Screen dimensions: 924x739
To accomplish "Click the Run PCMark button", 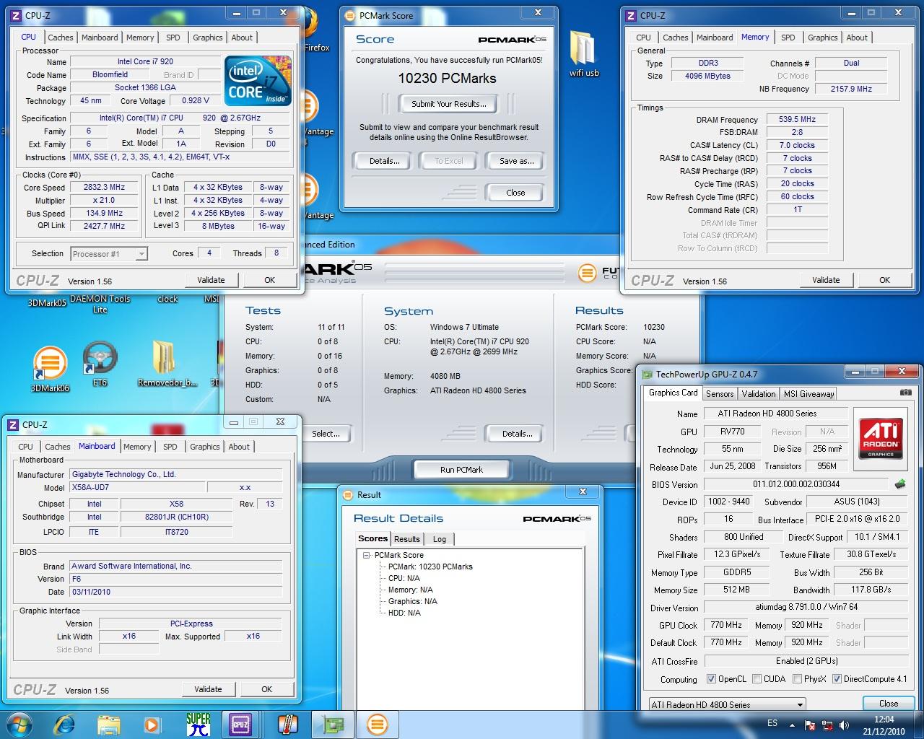I will tap(461, 470).
